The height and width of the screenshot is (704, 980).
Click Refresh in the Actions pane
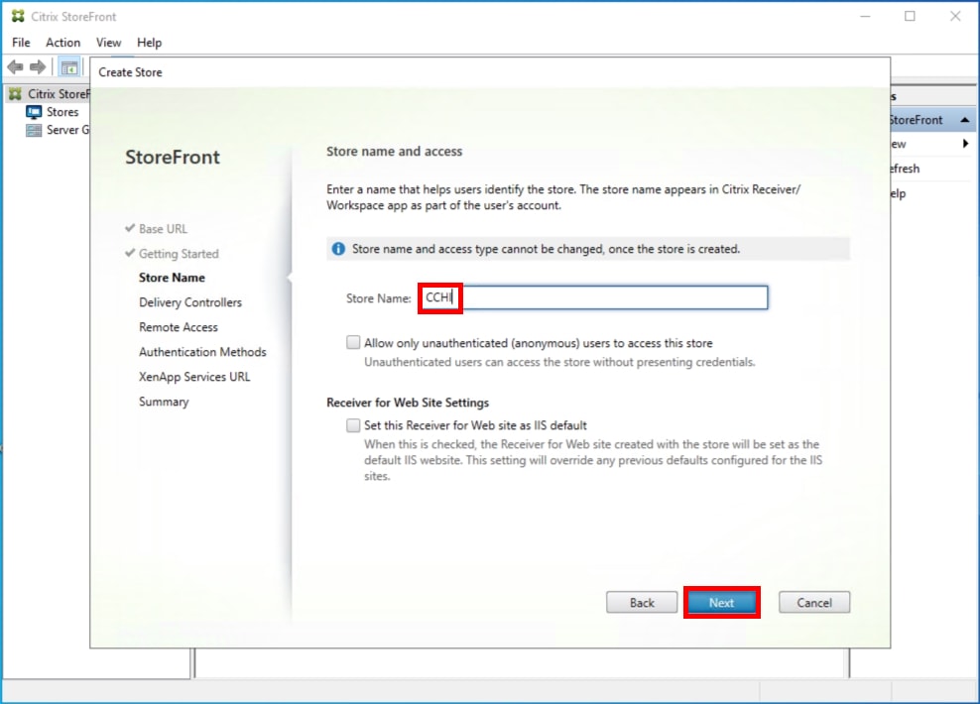tap(905, 169)
